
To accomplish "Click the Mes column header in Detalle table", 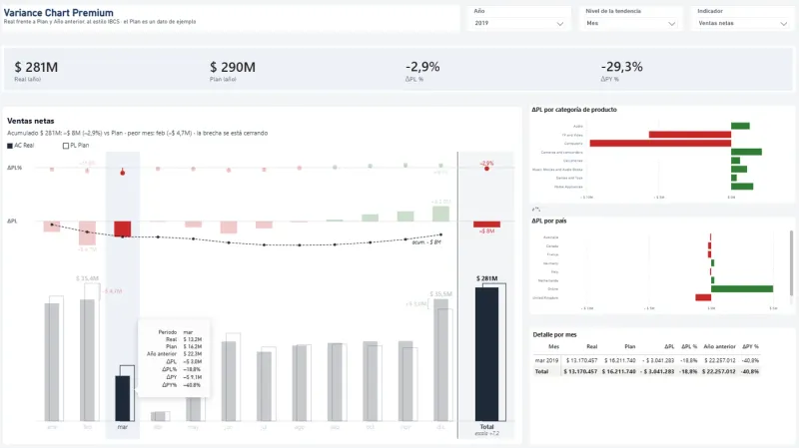I will (x=553, y=346).
